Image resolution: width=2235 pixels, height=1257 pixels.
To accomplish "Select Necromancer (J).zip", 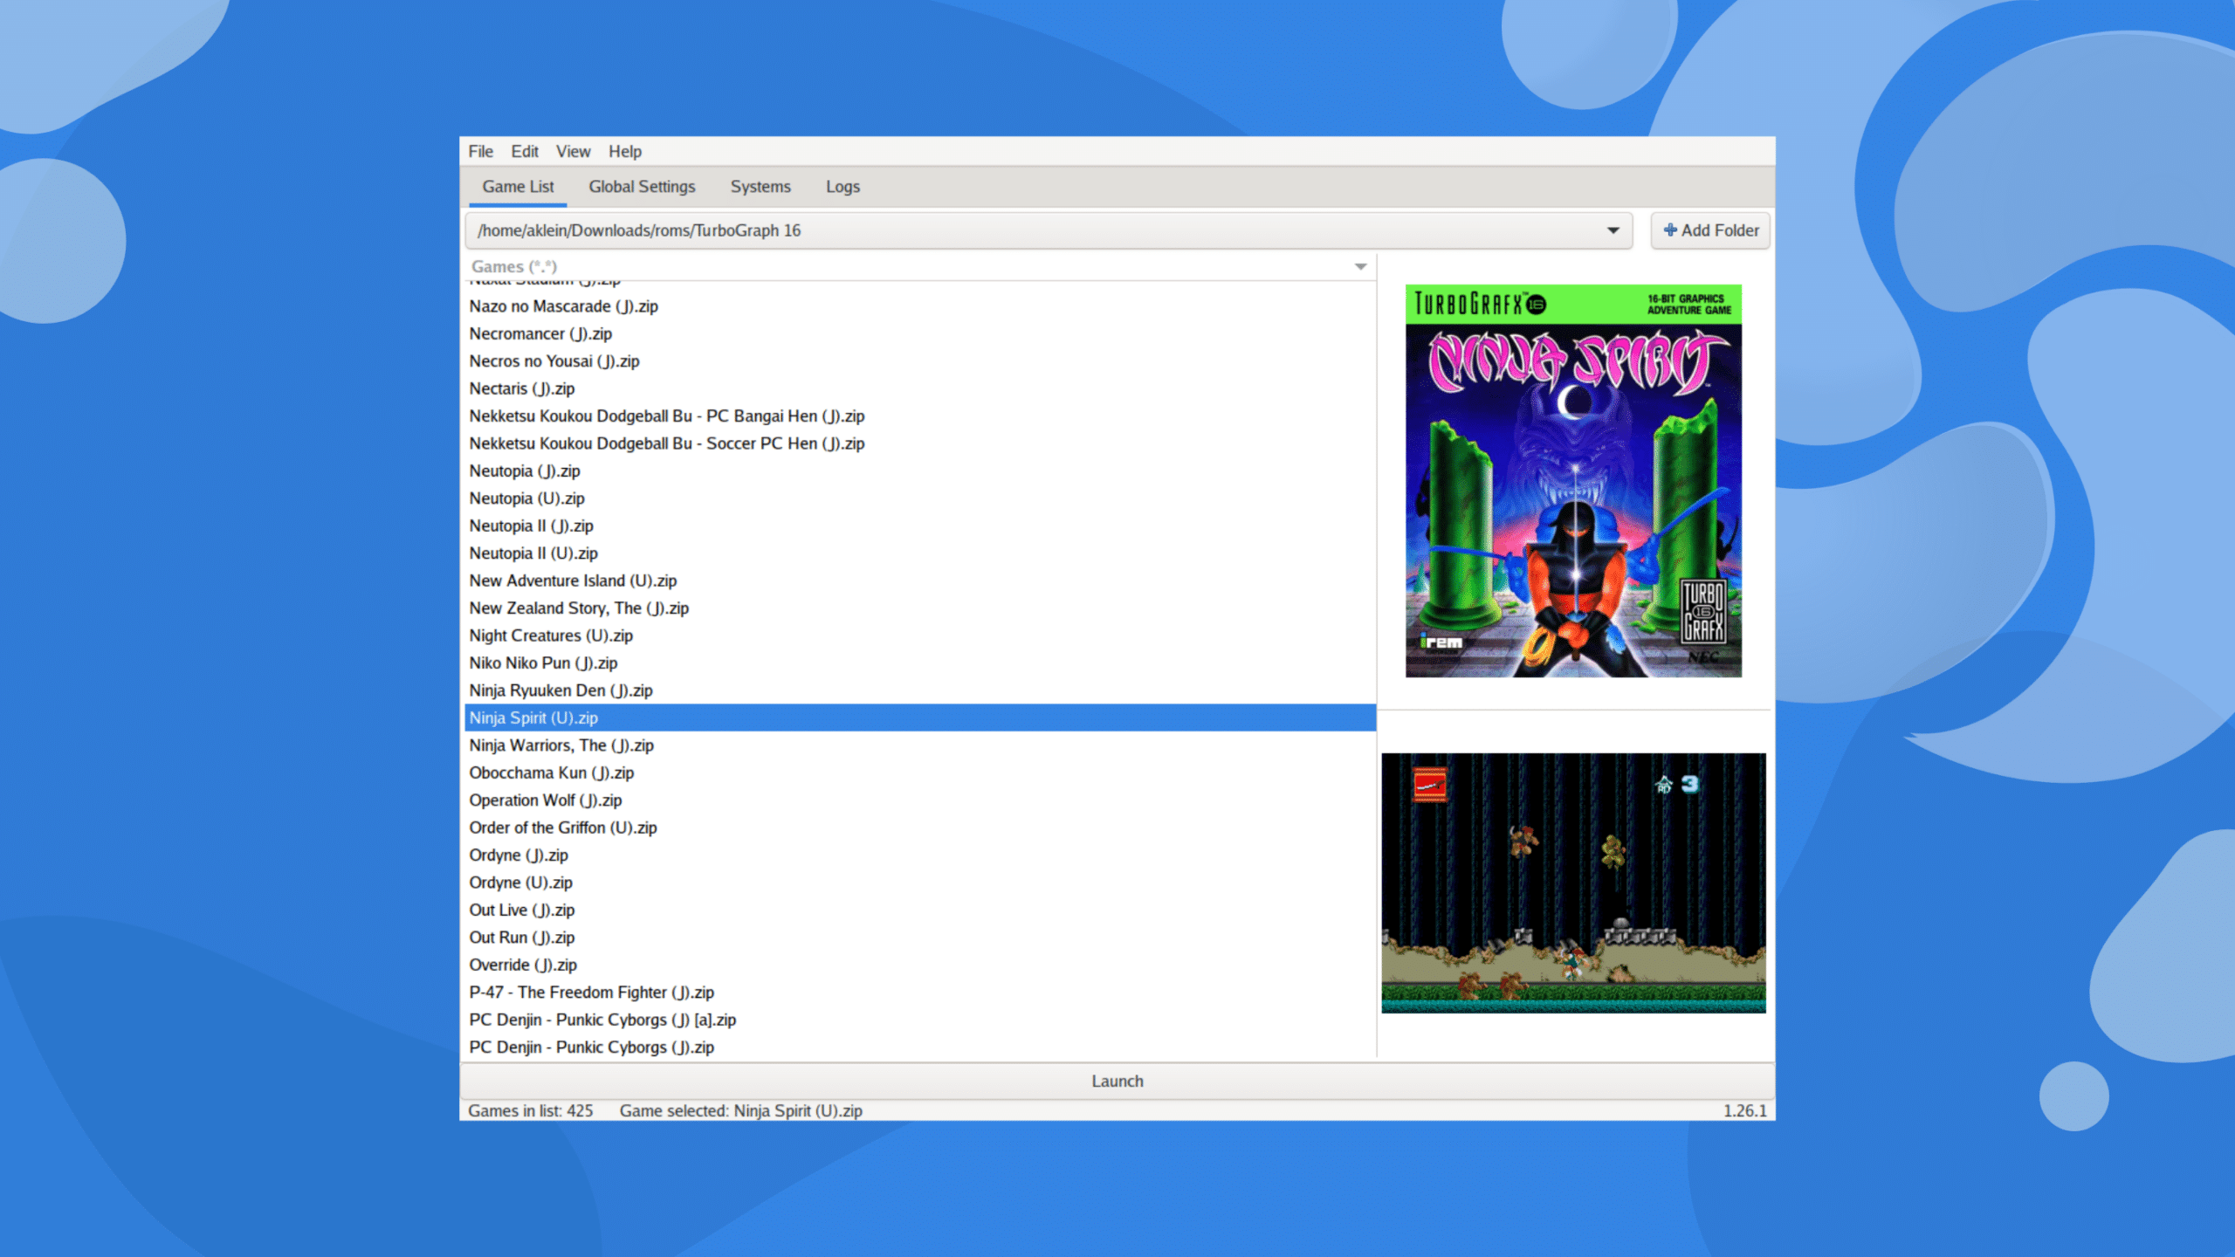I will pyautogui.click(x=920, y=333).
